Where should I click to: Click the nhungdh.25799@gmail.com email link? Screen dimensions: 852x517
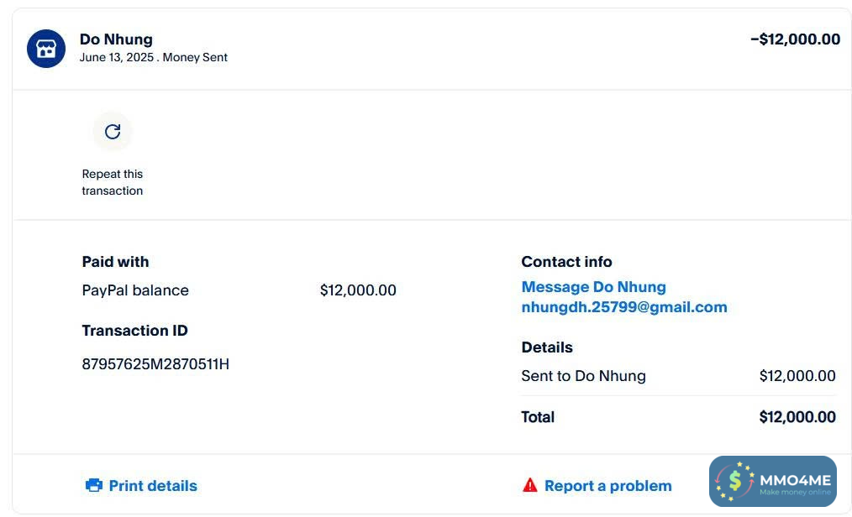[623, 307]
